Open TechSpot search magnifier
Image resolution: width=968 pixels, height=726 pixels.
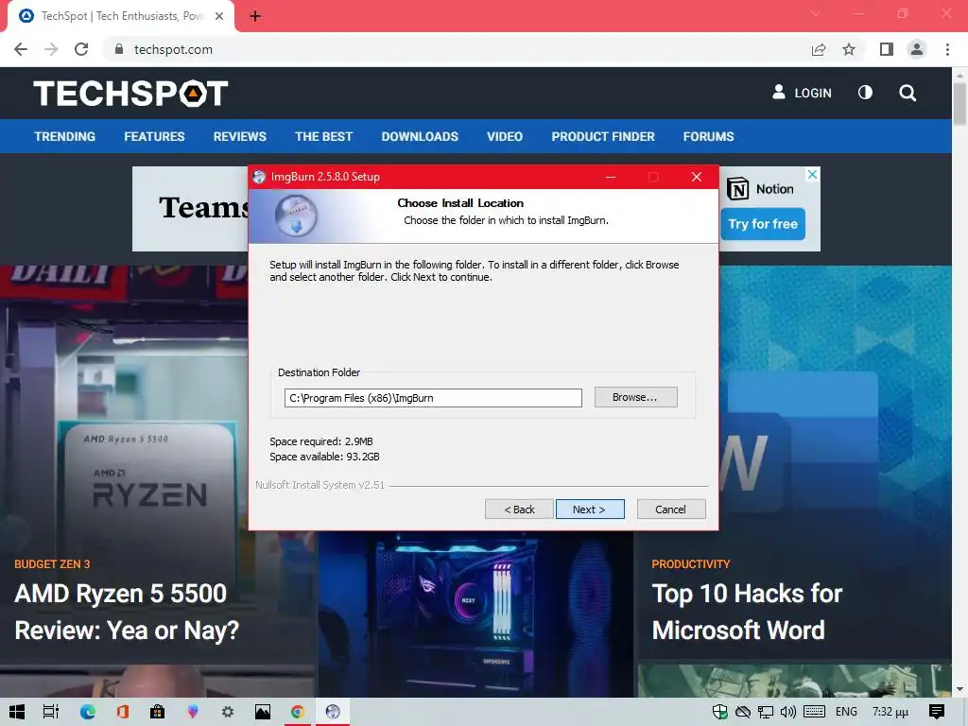point(907,94)
